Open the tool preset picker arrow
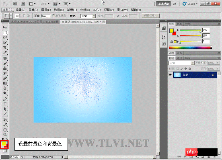 coord(11,16)
